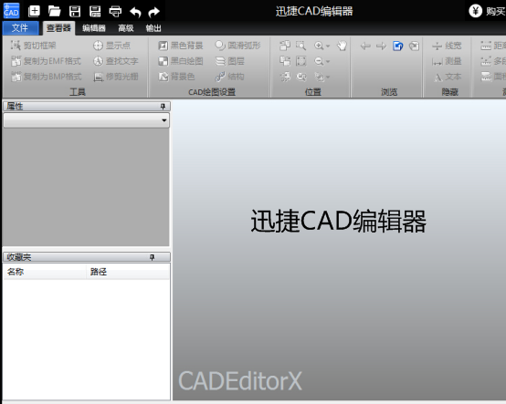
Task: Open the 背景色 color picker
Action: [x=177, y=77]
